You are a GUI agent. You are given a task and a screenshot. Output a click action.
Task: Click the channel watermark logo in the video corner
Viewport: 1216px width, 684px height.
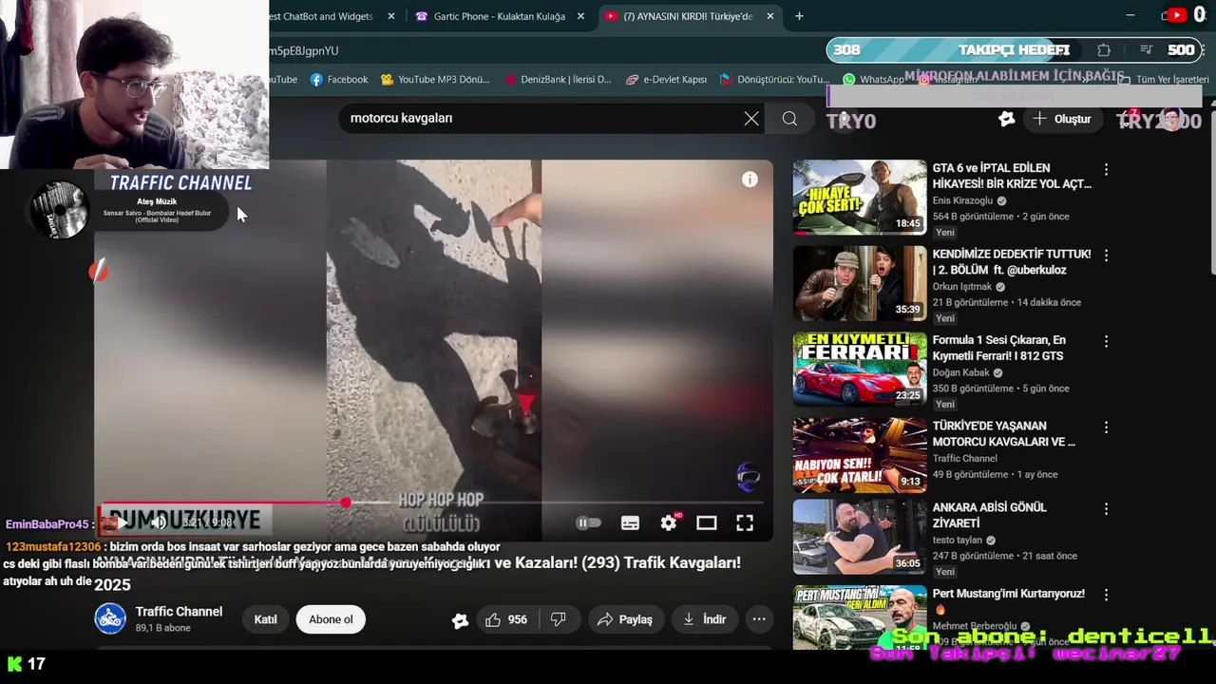[748, 477]
